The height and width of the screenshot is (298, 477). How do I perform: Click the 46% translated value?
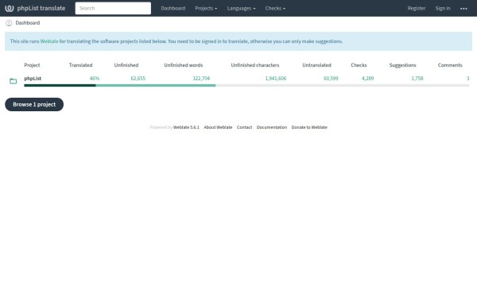(x=95, y=79)
